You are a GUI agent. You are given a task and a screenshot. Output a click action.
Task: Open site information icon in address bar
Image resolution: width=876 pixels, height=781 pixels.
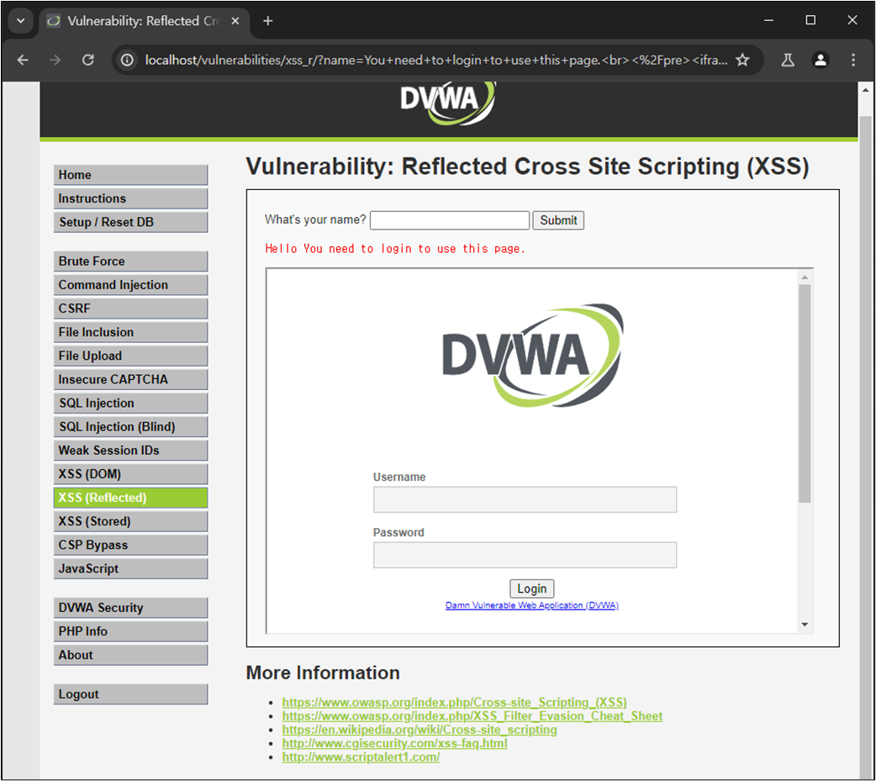tap(128, 60)
